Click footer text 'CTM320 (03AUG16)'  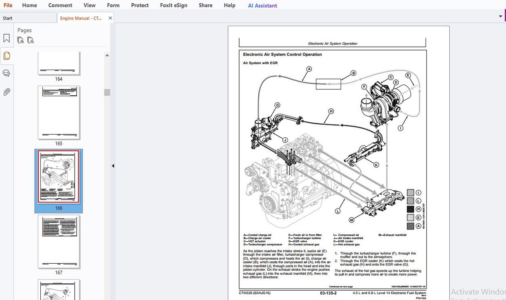tap(255, 293)
